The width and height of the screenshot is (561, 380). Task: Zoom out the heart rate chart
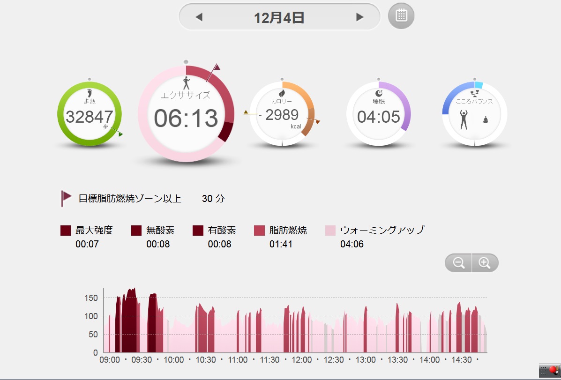458,263
